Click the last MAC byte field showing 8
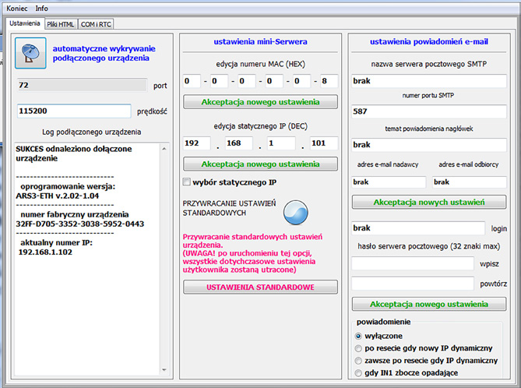Image resolution: width=521 pixels, height=388 pixels. (329, 81)
